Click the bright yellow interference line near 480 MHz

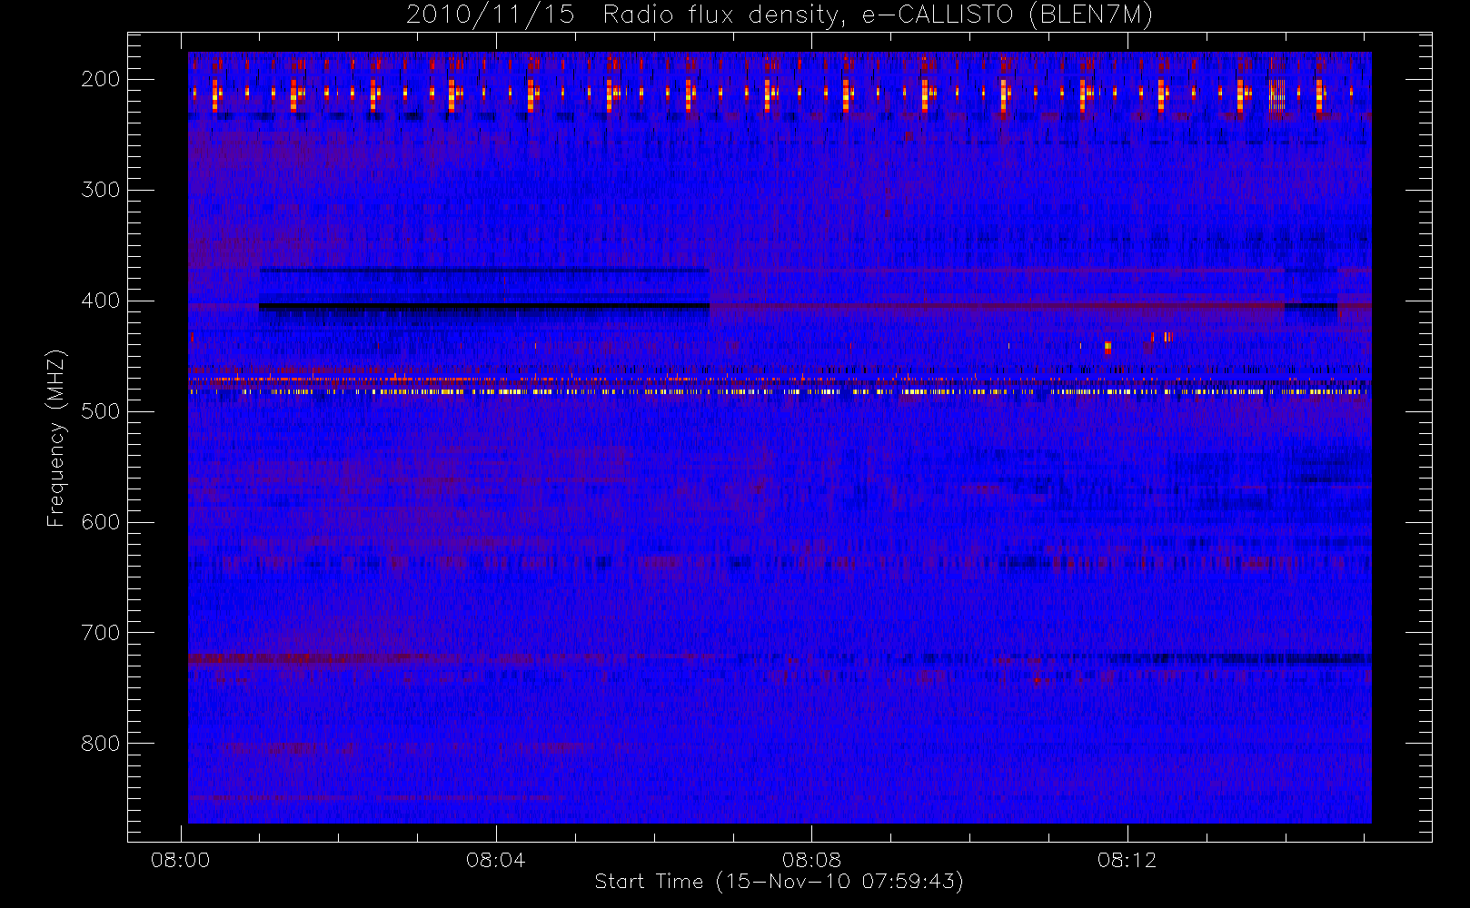click(780, 391)
